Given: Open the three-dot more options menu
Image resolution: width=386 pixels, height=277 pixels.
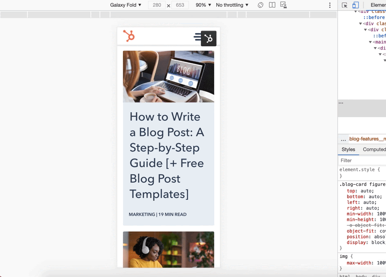Looking at the screenshot, I should point(330,5).
